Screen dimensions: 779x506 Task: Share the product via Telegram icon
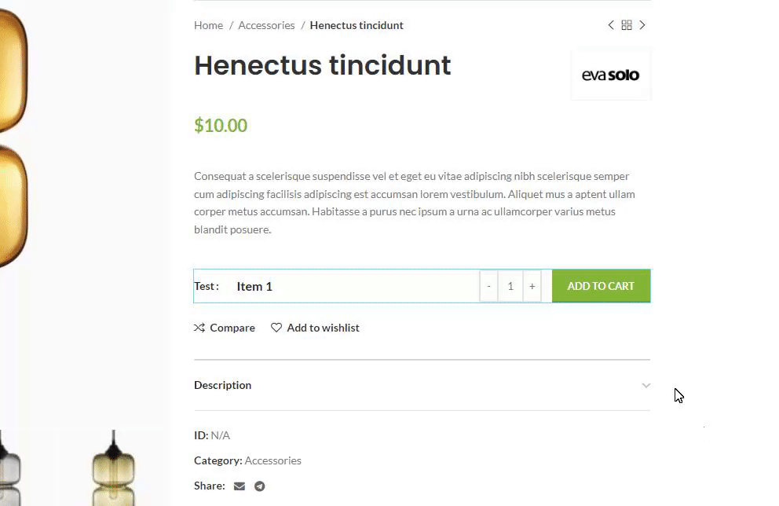[259, 486]
